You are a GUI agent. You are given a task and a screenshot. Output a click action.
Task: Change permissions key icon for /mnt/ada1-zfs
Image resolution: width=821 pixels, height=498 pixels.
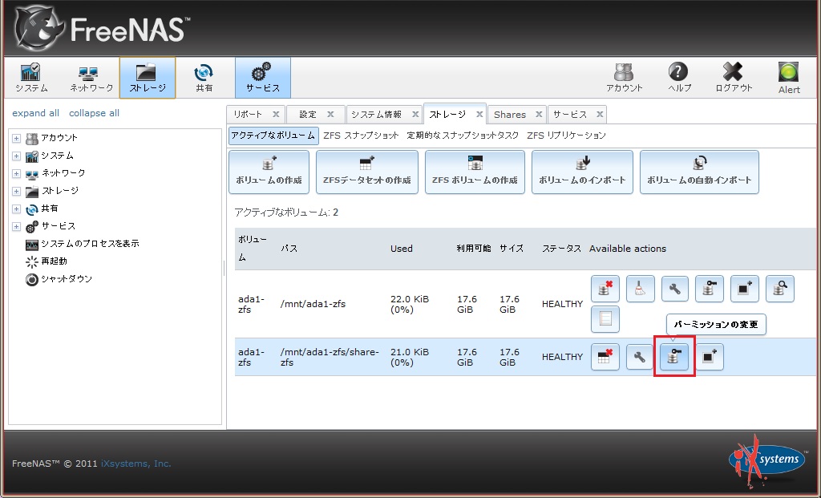tap(710, 289)
